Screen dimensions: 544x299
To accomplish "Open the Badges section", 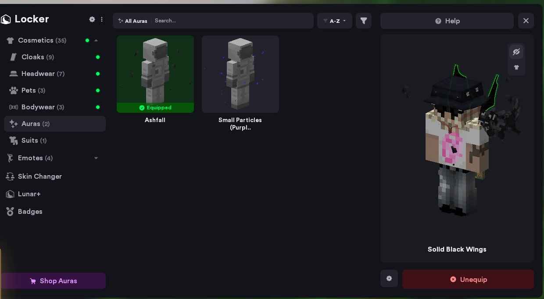I will (30, 212).
